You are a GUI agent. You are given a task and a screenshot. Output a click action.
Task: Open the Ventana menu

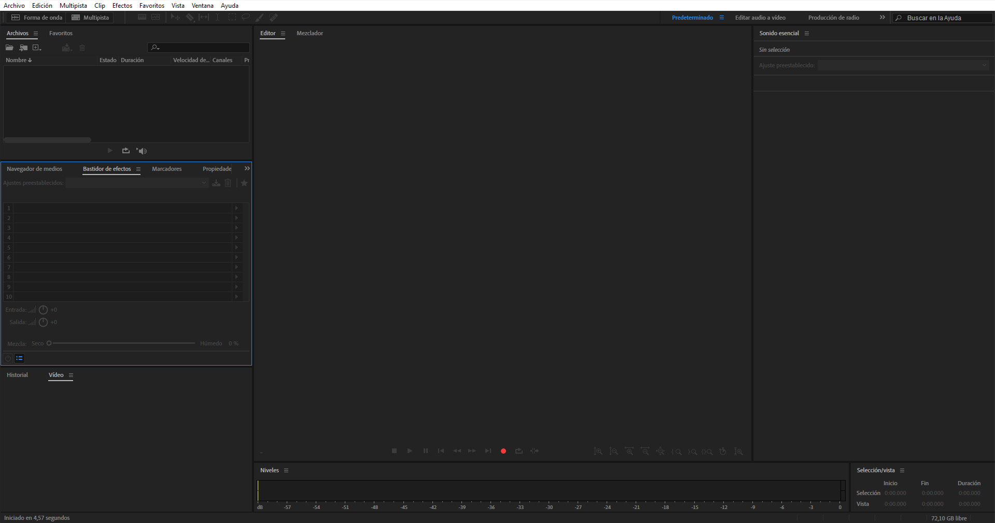point(203,6)
